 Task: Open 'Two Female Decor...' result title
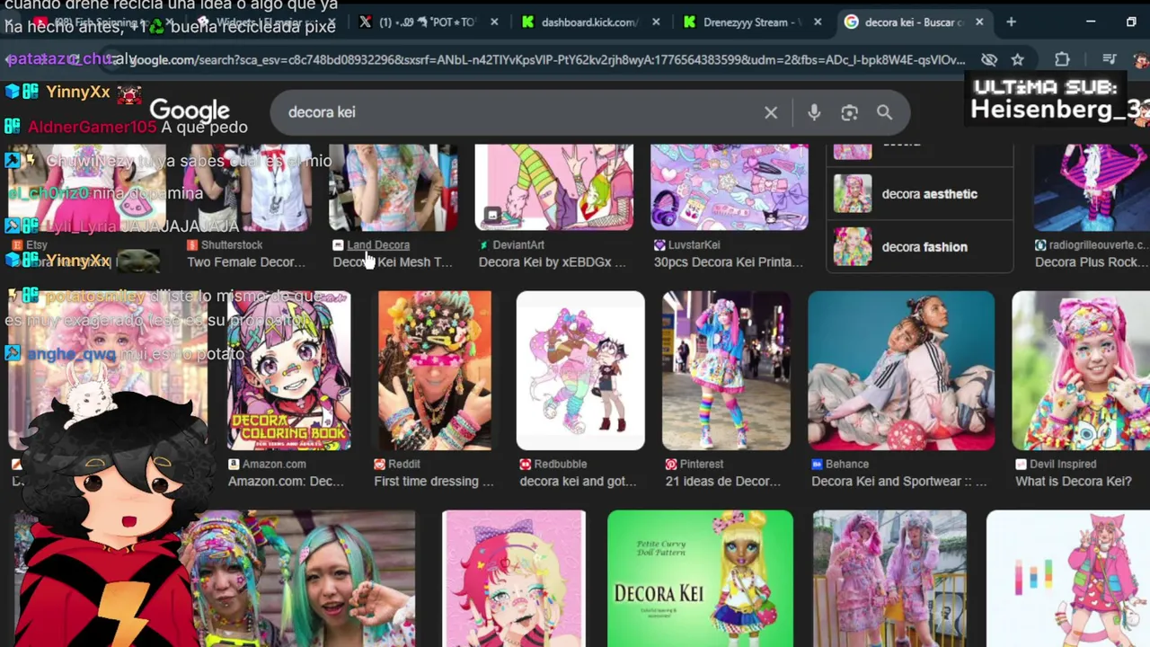246,262
